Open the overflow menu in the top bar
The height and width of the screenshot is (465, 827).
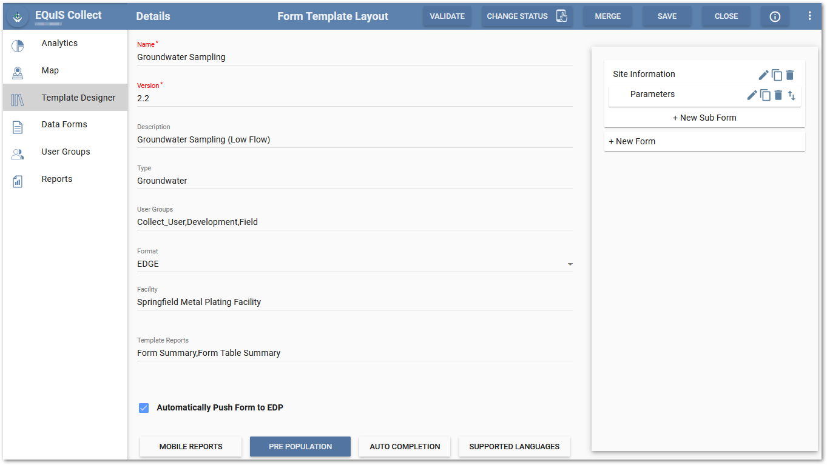coord(810,16)
